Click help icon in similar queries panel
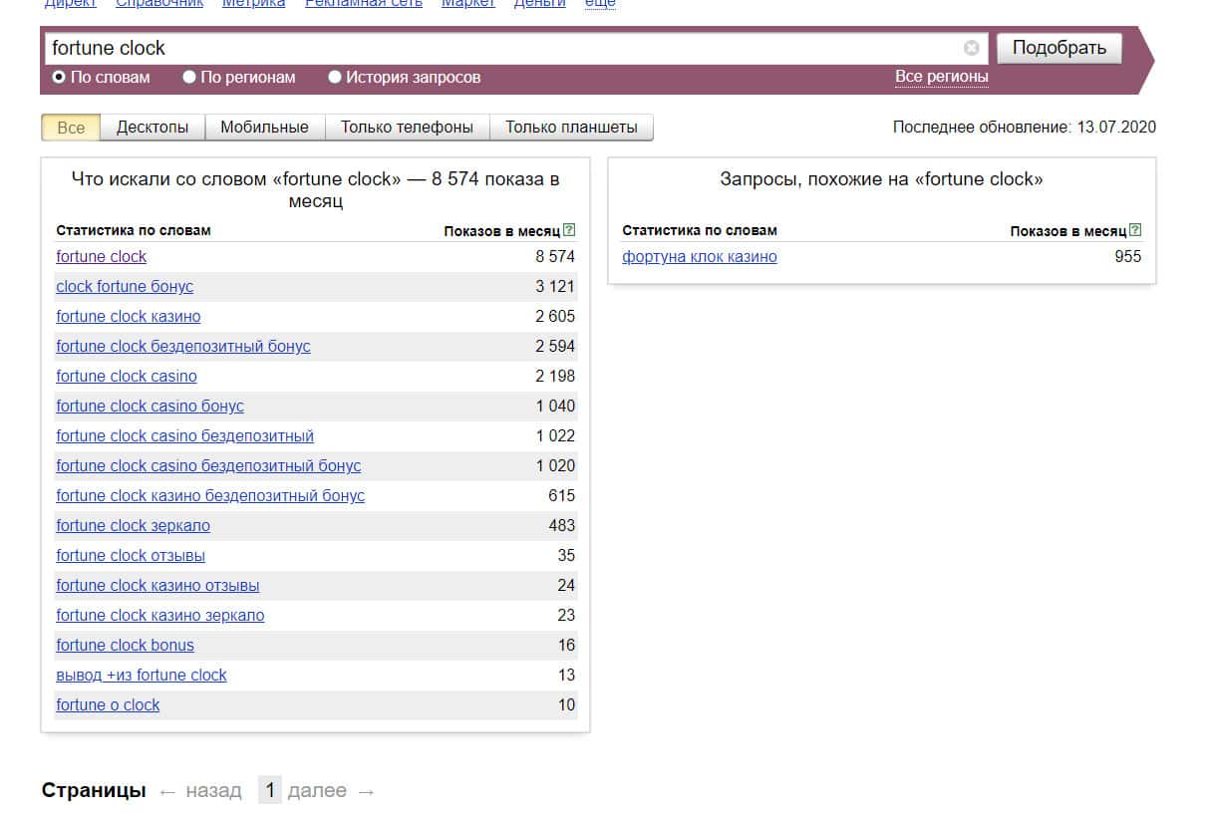 point(1135,230)
